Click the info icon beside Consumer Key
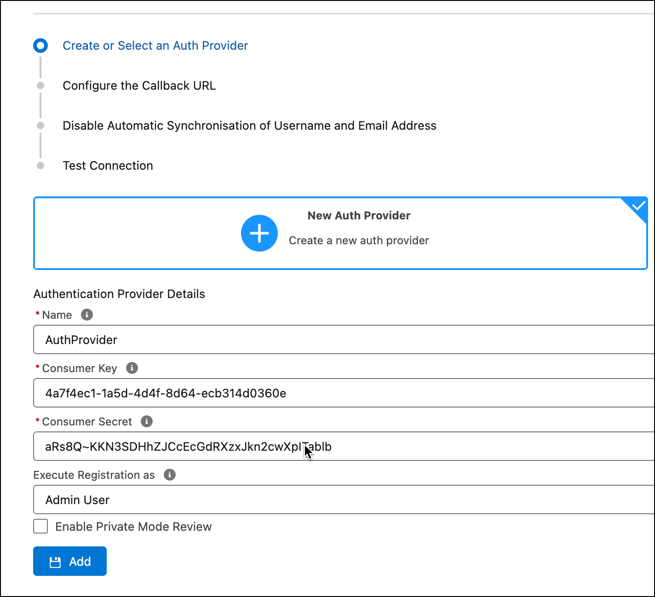The width and height of the screenshot is (655, 597). click(x=132, y=368)
